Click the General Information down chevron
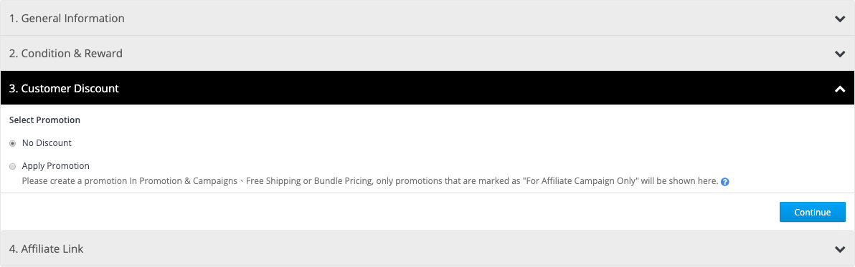This screenshot has width=855, height=267. [840, 19]
